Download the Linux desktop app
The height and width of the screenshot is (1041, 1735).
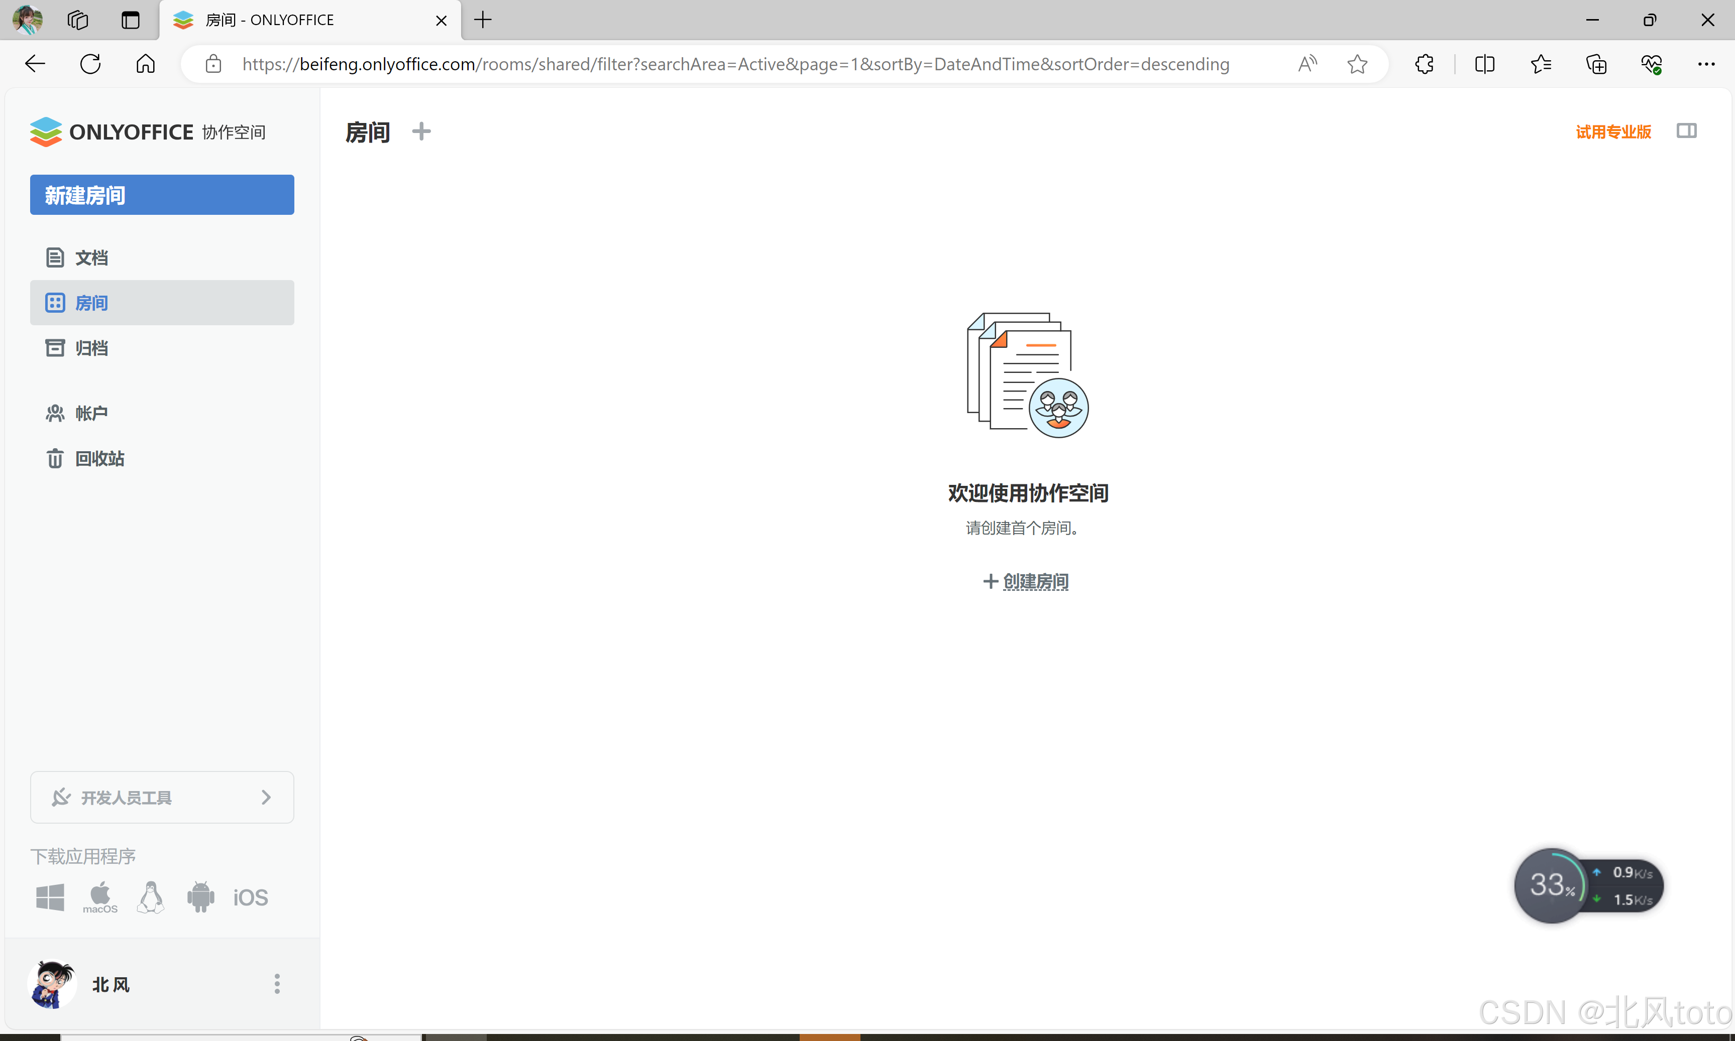pos(150,896)
